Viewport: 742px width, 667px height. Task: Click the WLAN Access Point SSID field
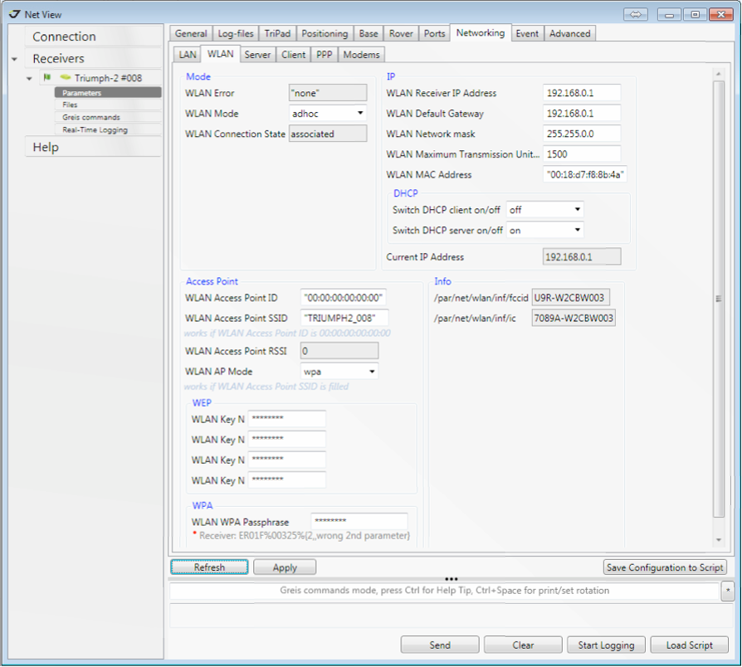coord(344,318)
